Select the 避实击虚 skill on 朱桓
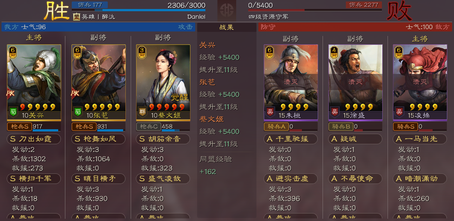454x221 pixels. [x=291, y=179]
